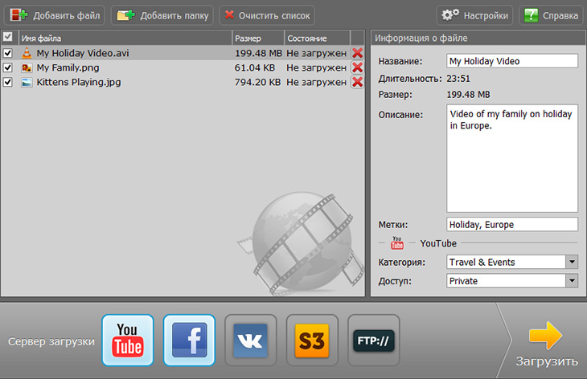Select the VK upload server
Screen dimensions: 587x379
pos(251,340)
